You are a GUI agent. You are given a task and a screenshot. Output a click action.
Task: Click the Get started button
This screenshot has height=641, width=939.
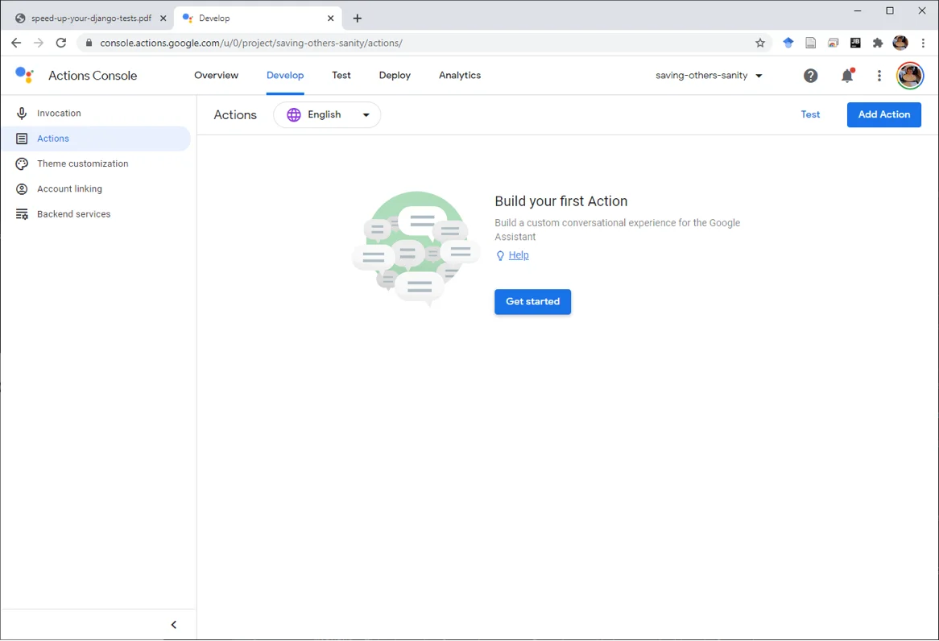click(x=532, y=301)
